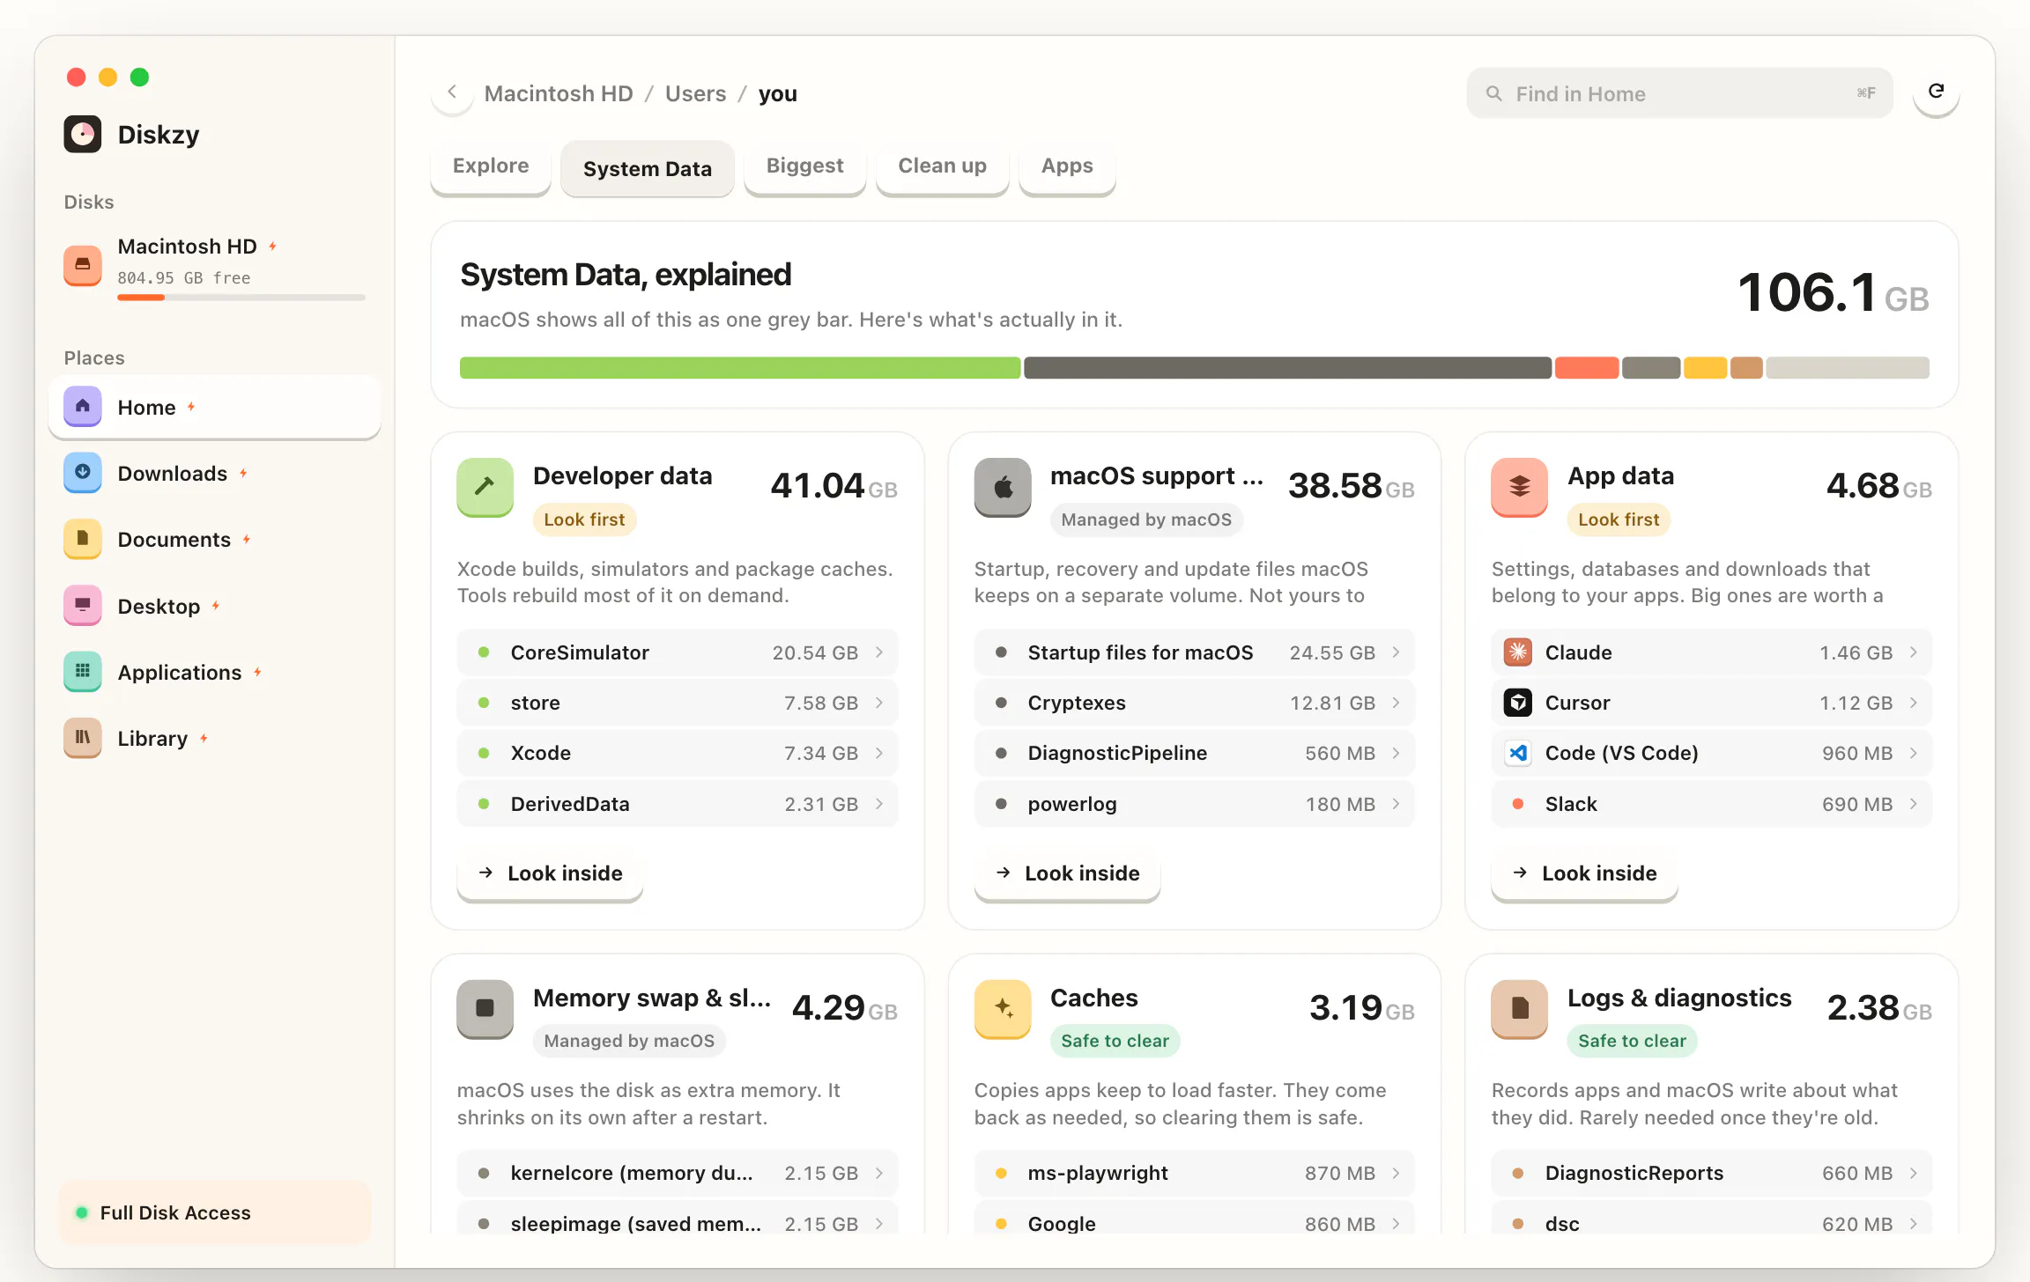Go back with the breadcrumb arrow

(452, 92)
